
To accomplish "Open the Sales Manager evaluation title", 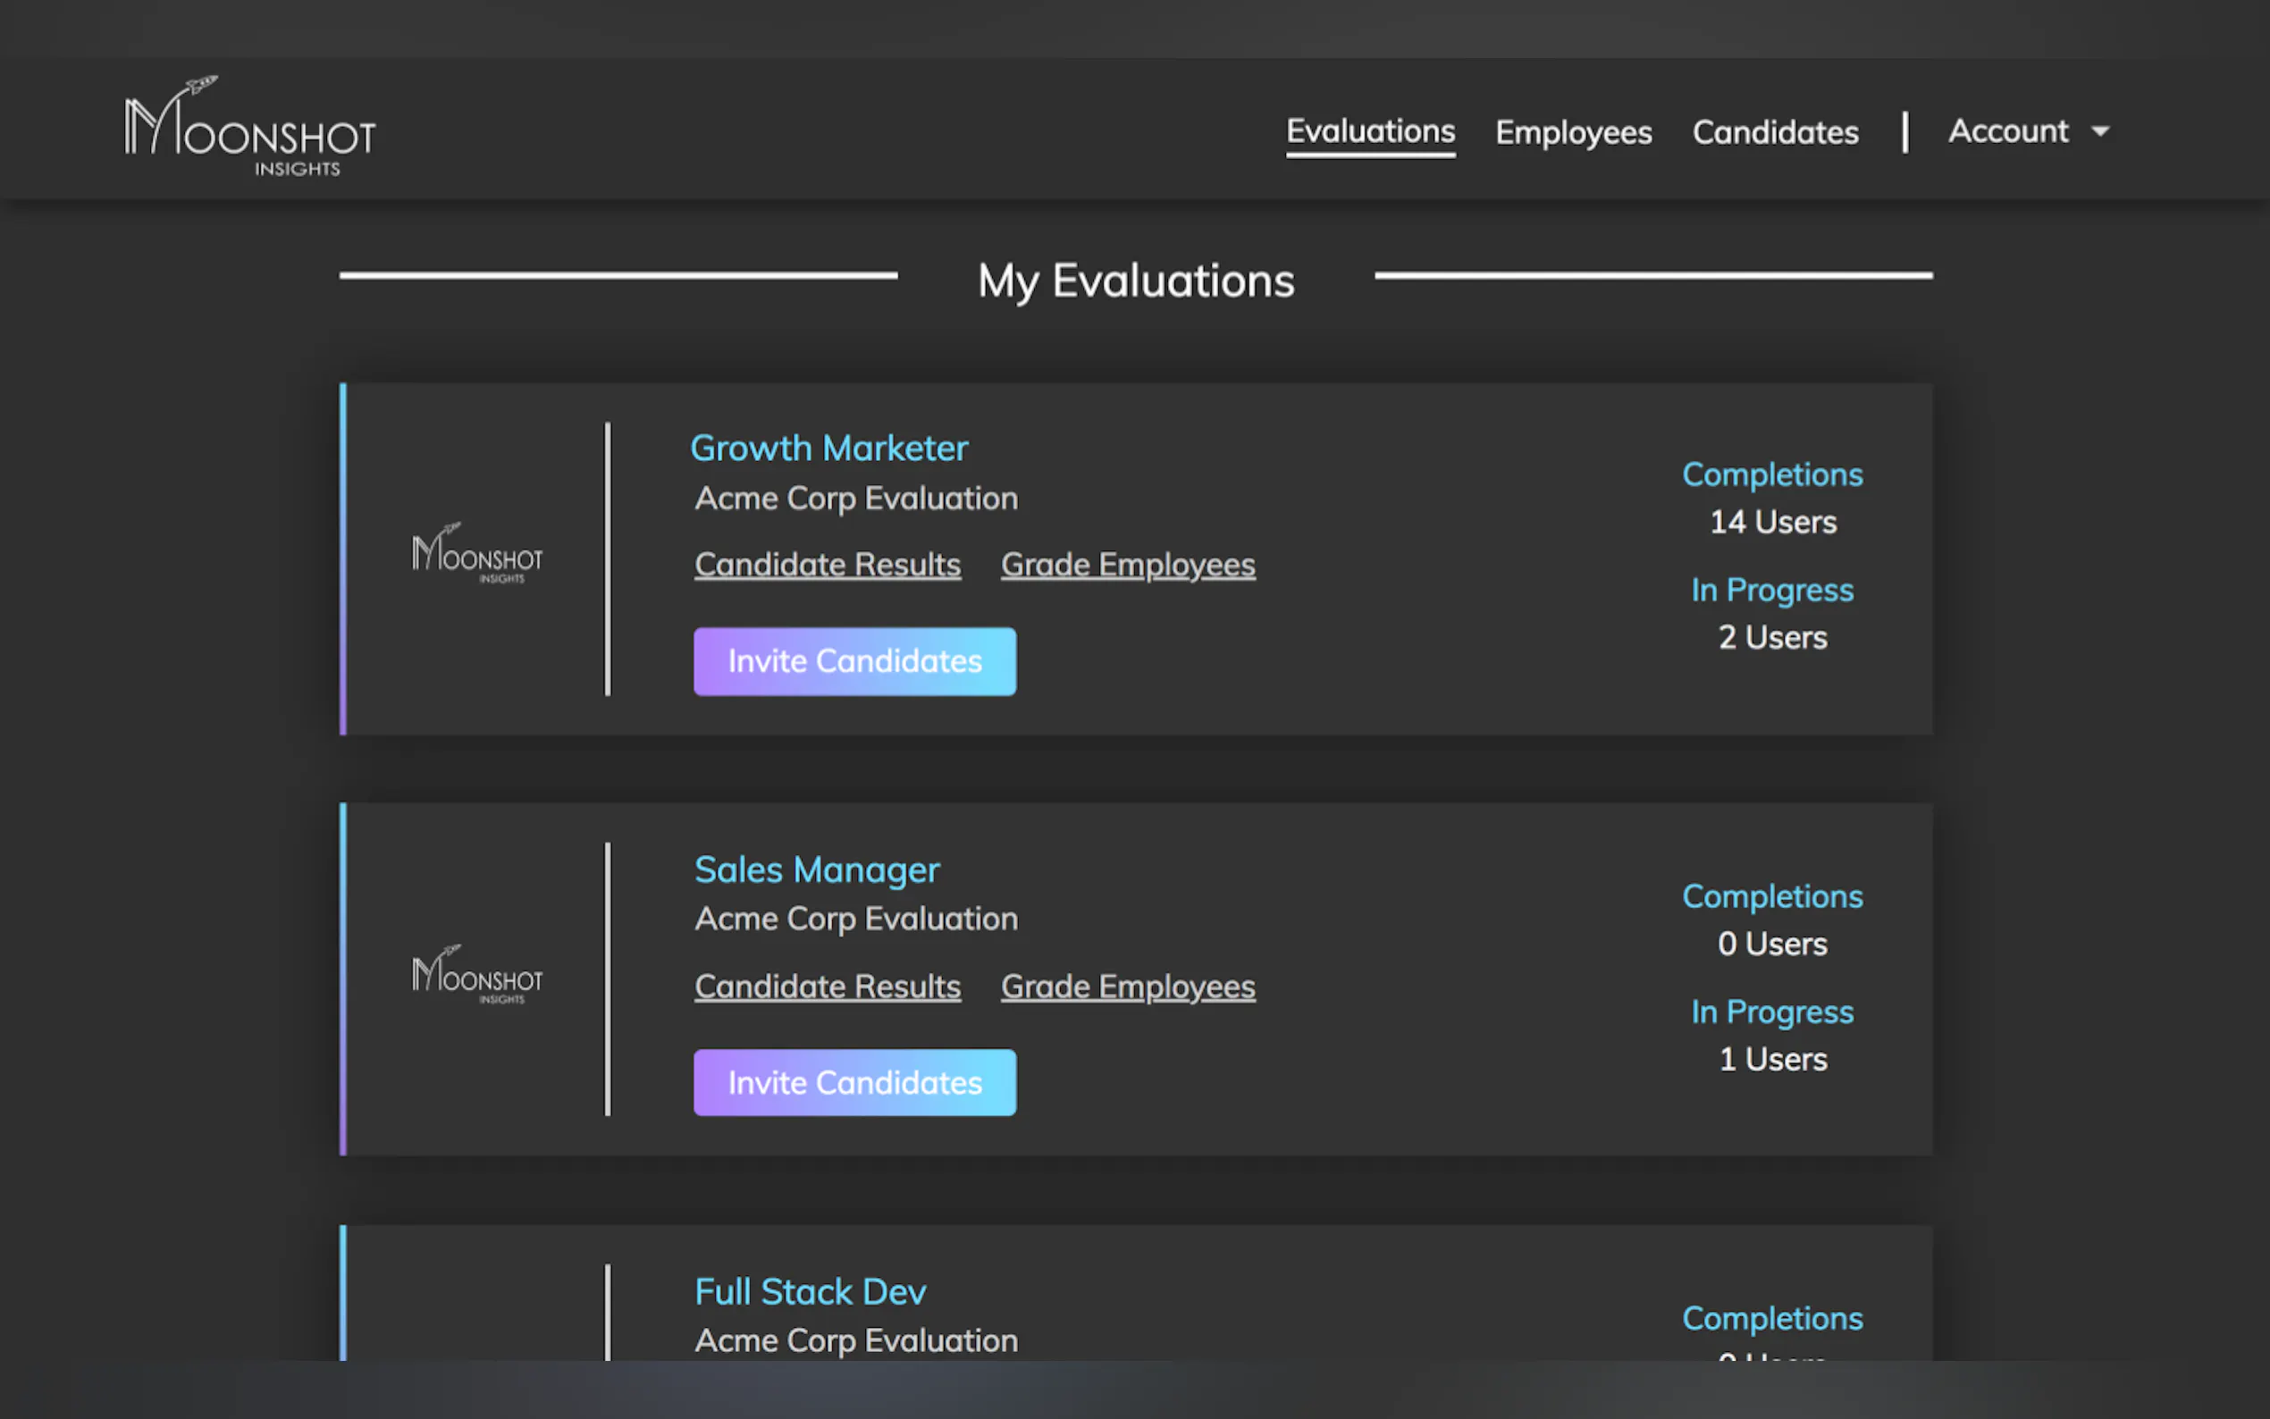I will [x=817, y=870].
